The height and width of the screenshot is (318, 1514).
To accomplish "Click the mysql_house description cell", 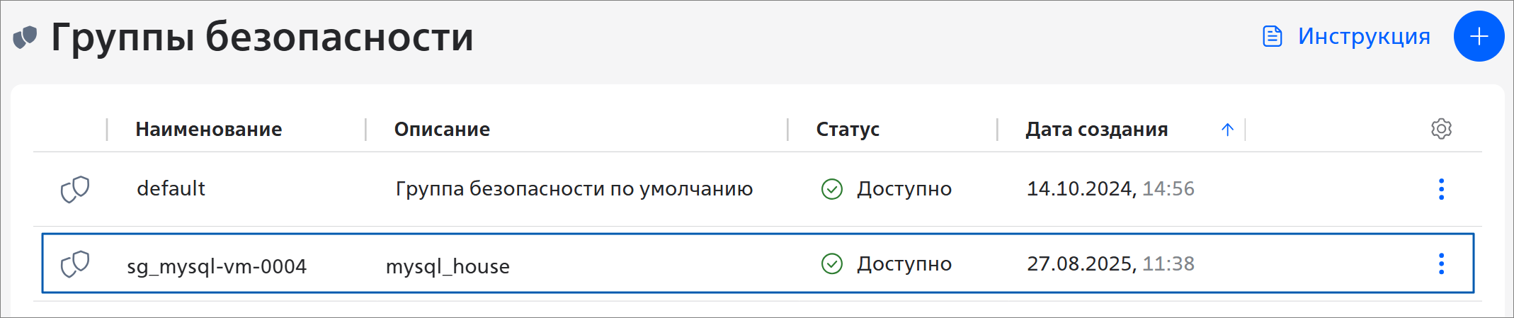I will 448,266.
